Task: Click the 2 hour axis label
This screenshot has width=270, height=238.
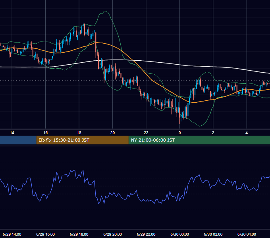Action: 213,133
